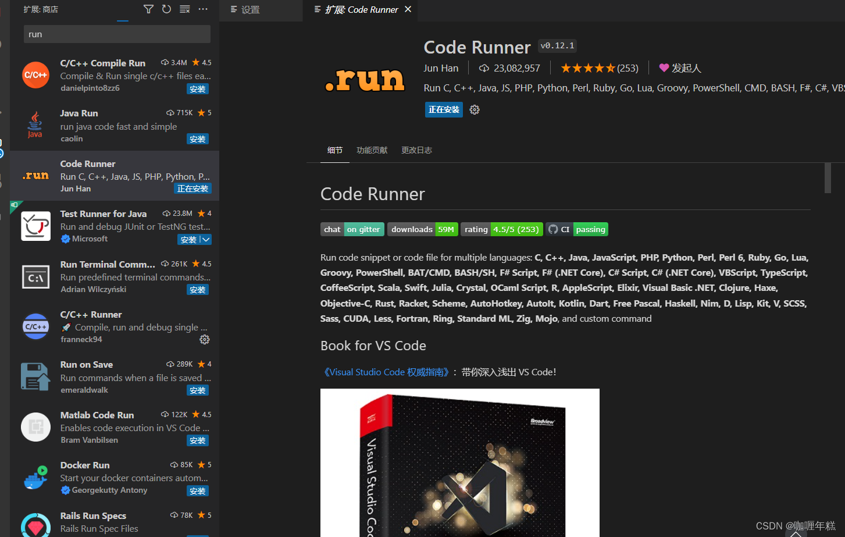Install Run on Save extension
This screenshot has width=845, height=537.
[x=198, y=390]
